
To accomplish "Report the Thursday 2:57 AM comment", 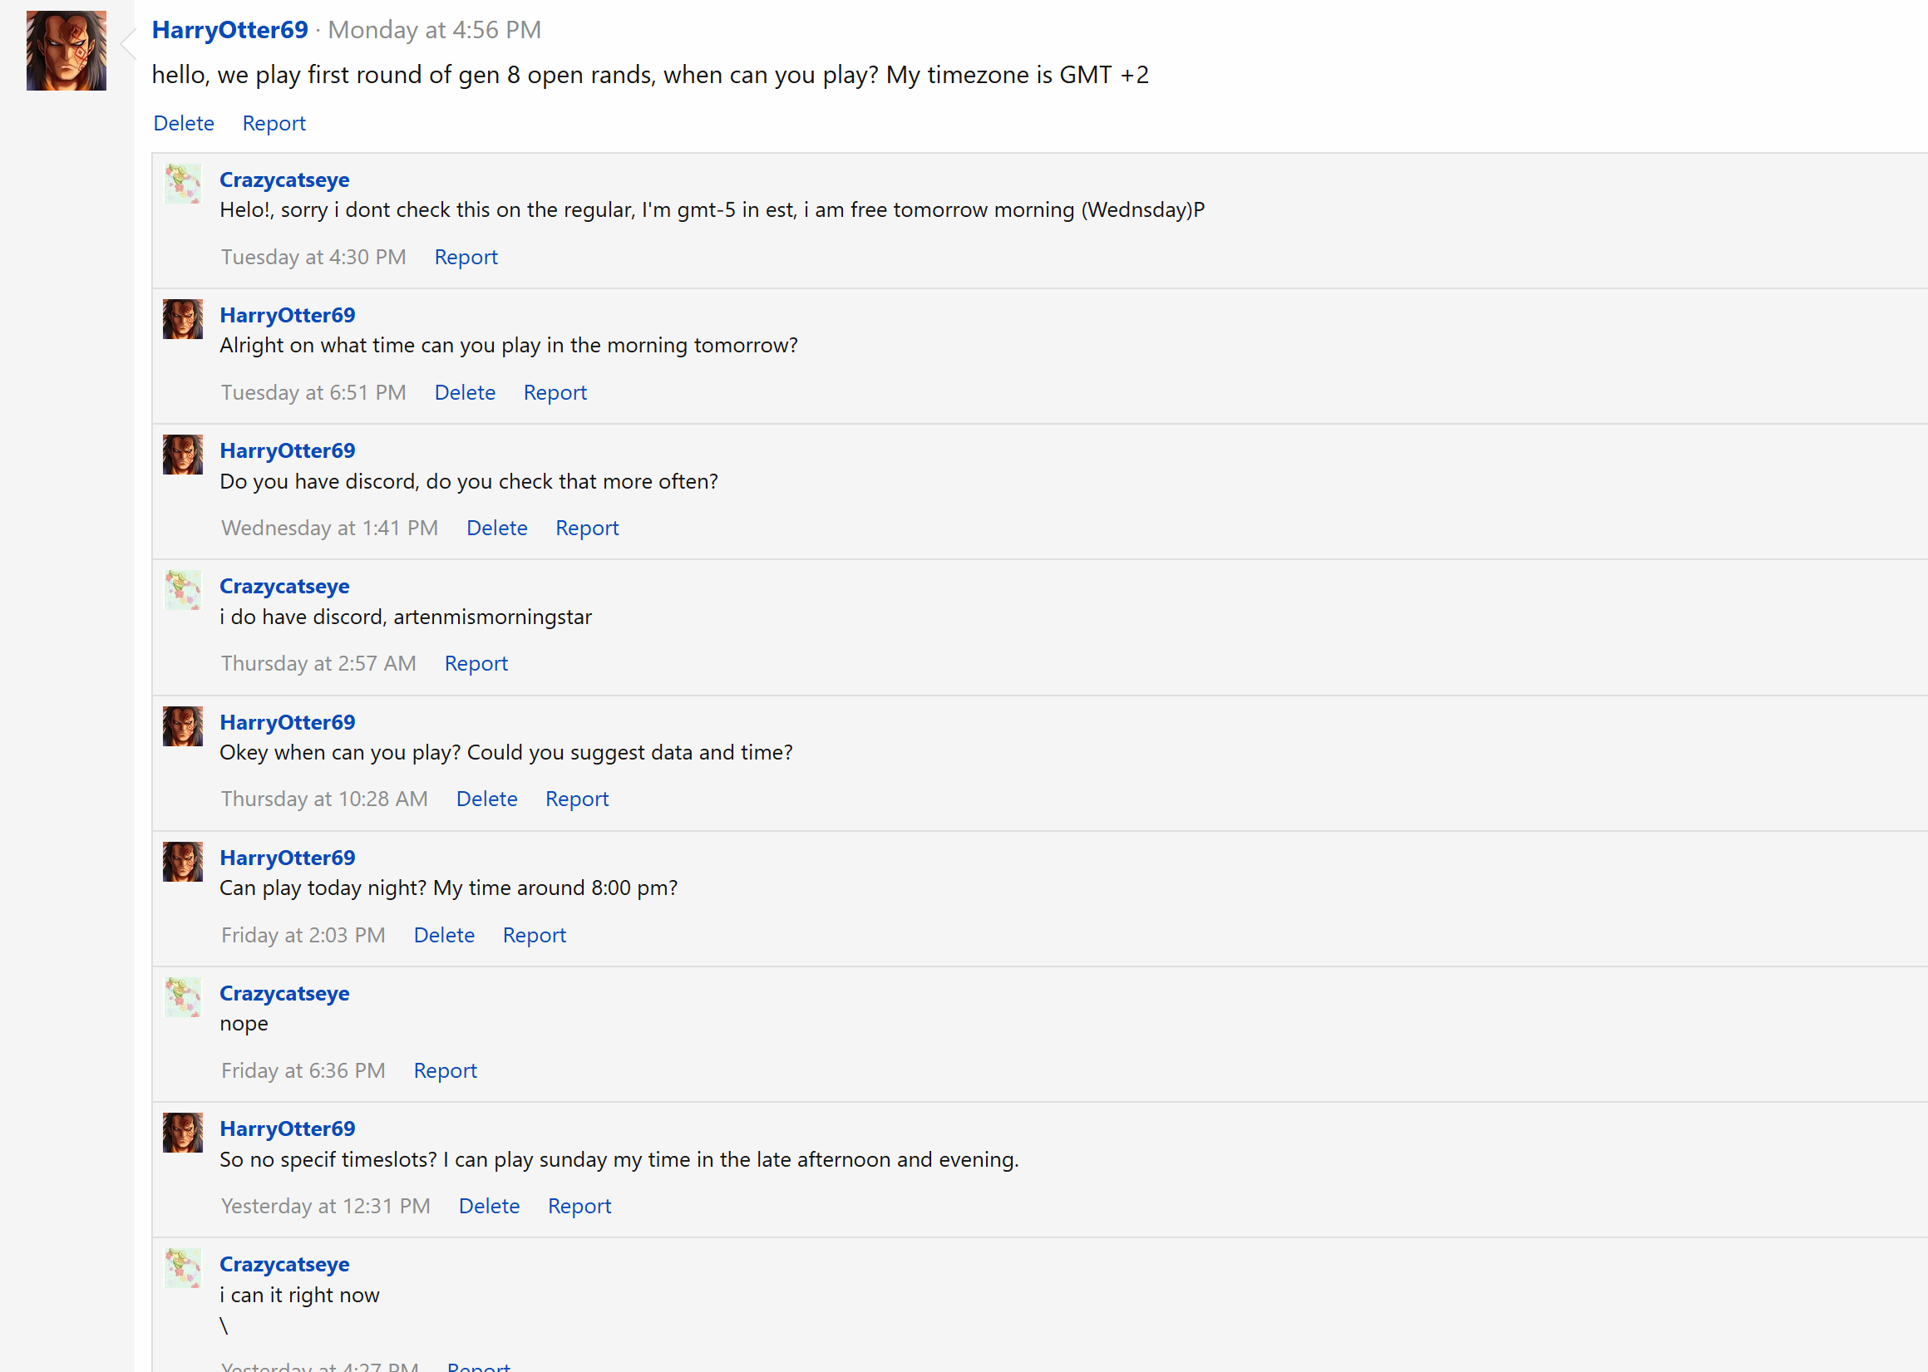I will click(476, 663).
